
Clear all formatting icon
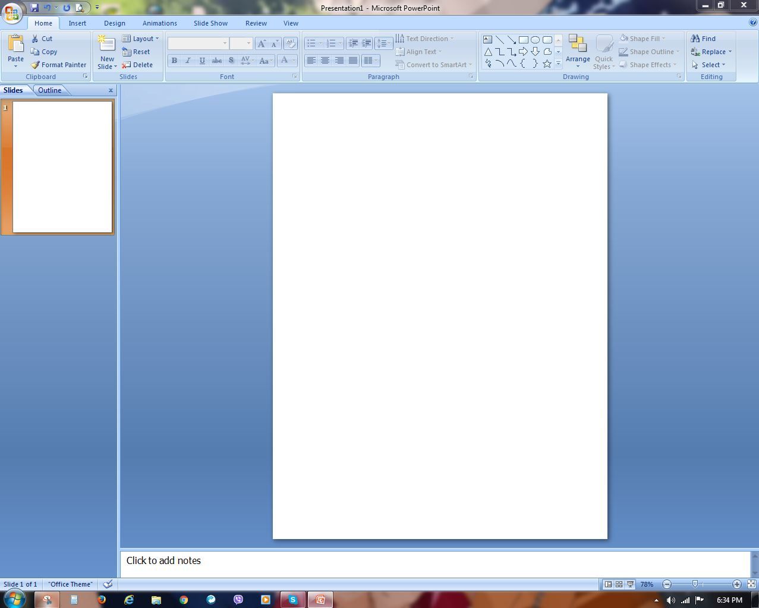coord(291,43)
